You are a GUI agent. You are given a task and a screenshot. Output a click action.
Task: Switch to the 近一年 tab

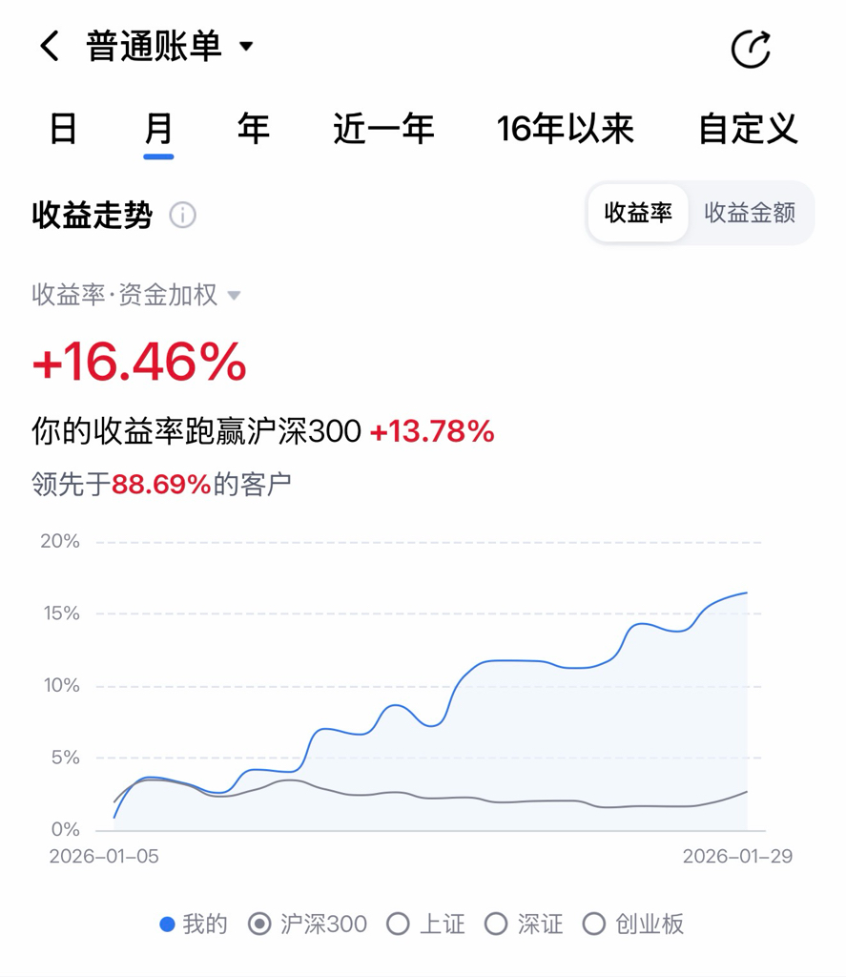[383, 129]
